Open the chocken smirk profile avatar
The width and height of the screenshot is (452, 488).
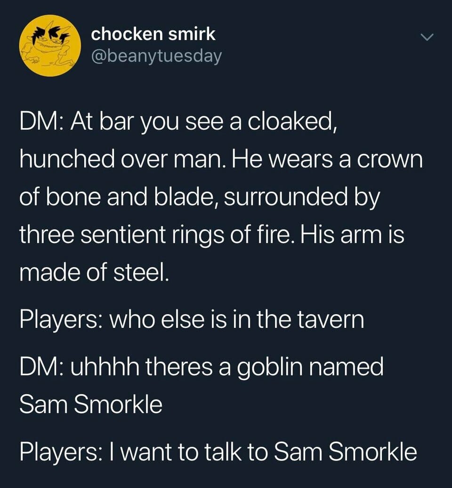(x=50, y=45)
